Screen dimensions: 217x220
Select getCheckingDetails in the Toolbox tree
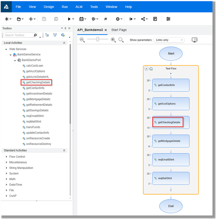pyautogui.click(x=38, y=83)
